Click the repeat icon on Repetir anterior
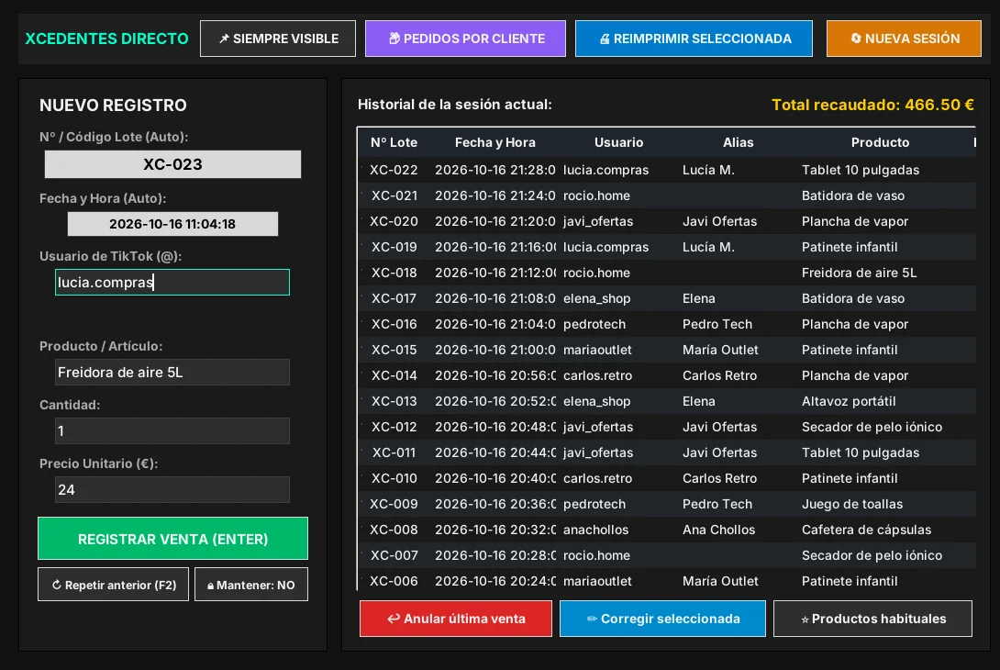 click(x=56, y=585)
